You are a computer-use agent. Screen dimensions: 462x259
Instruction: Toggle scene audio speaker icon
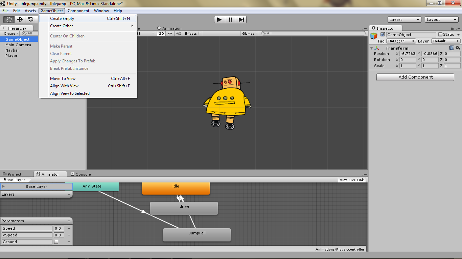(x=178, y=33)
